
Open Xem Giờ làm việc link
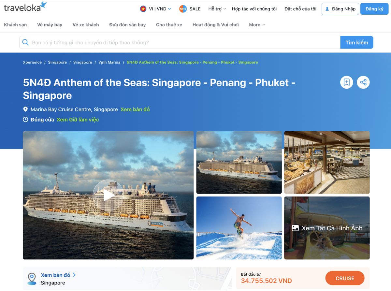78,120
